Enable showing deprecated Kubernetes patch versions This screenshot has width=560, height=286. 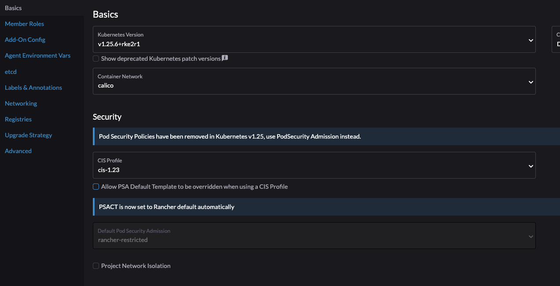click(x=95, y=58)
